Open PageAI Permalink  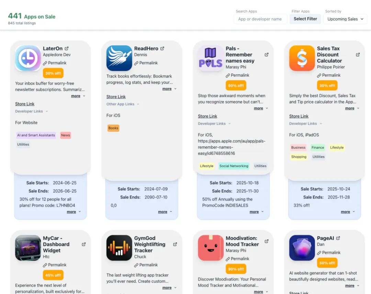329,253
